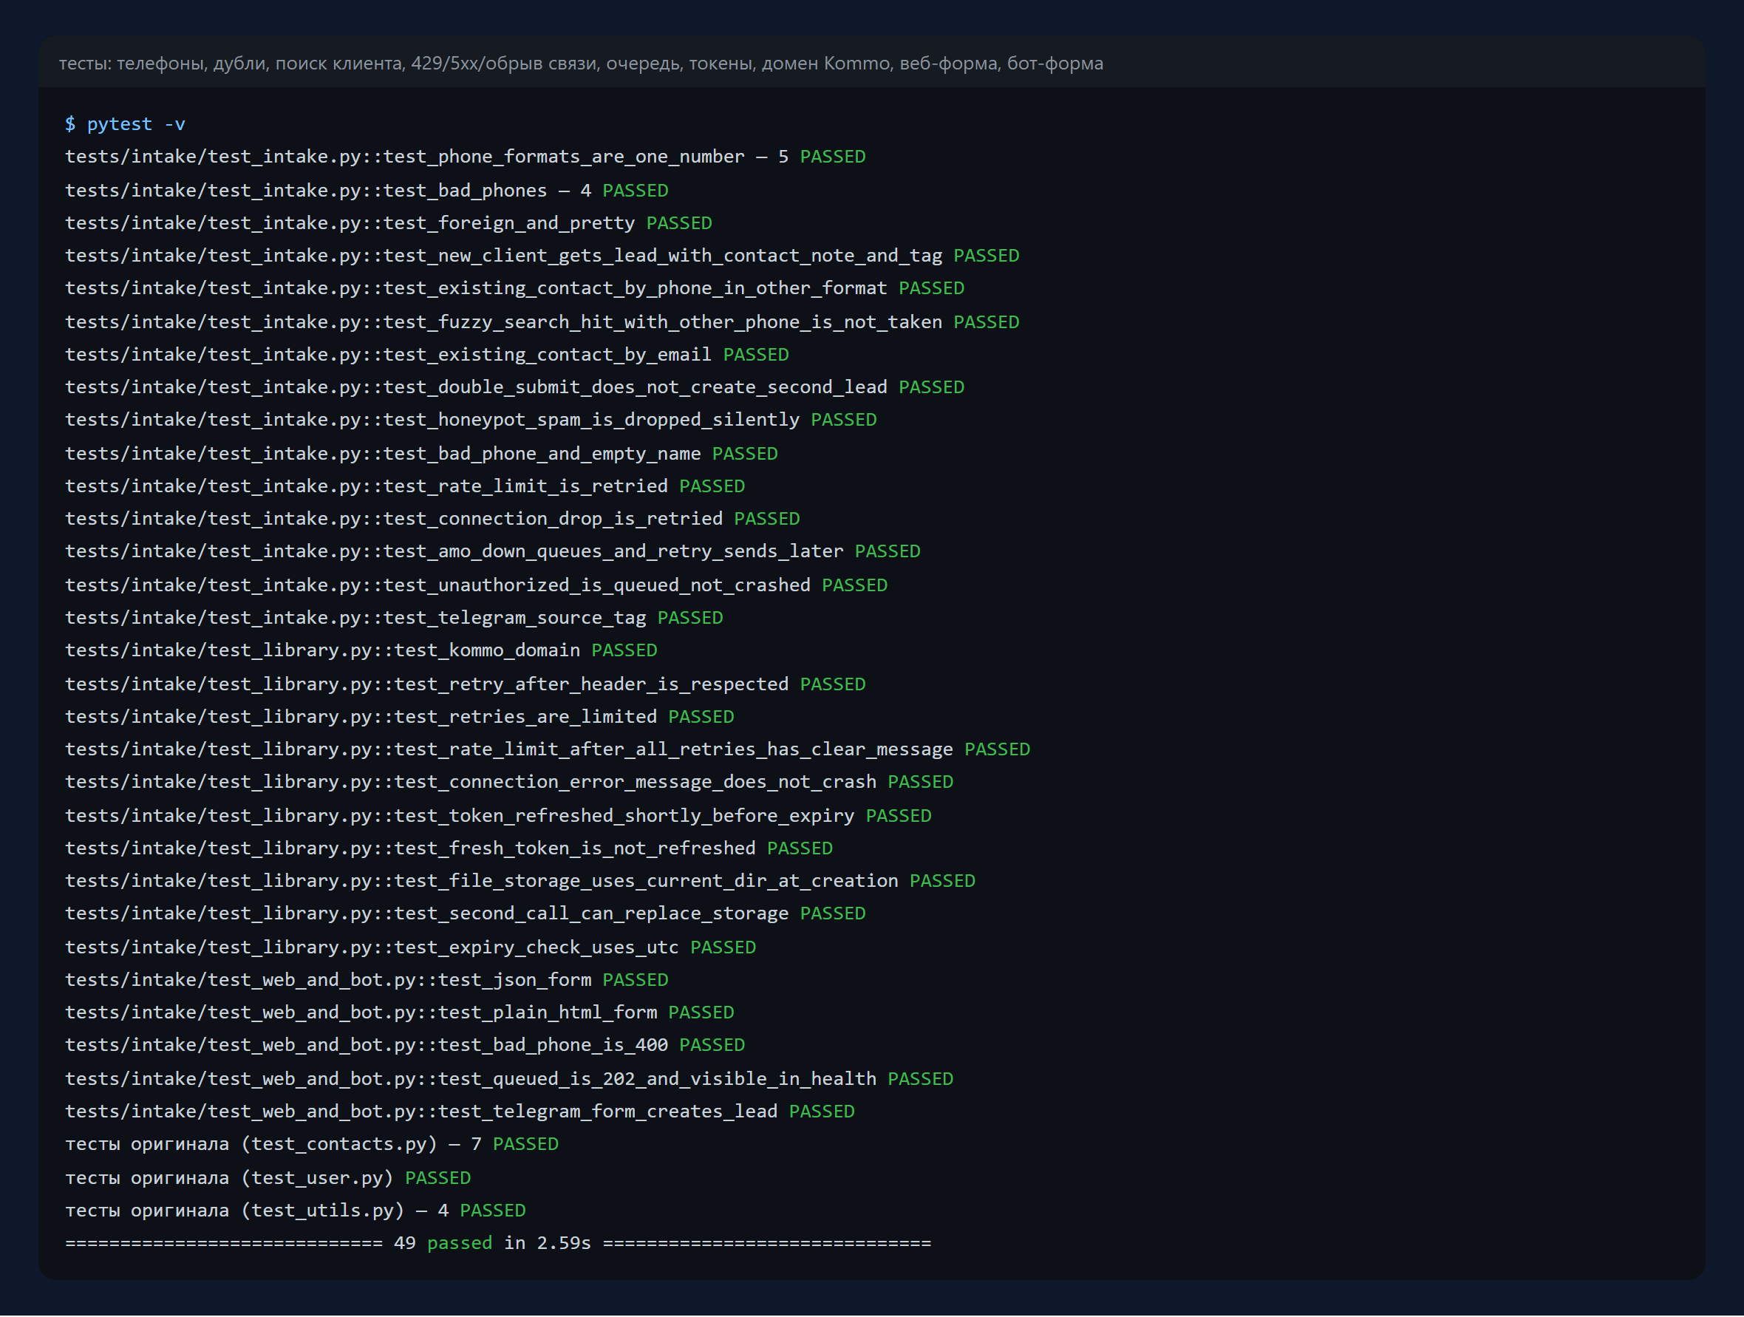This screenshot has width=1744, height=1317.
Task: Click the '$ pytest -v' command line
Action: click(x=126, y=124)
